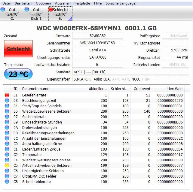Image resolution: width=193 pixels, height=192 pixels.
Task: Click the Drehzahl field 5700 RPM
Action: click(176, 50)
